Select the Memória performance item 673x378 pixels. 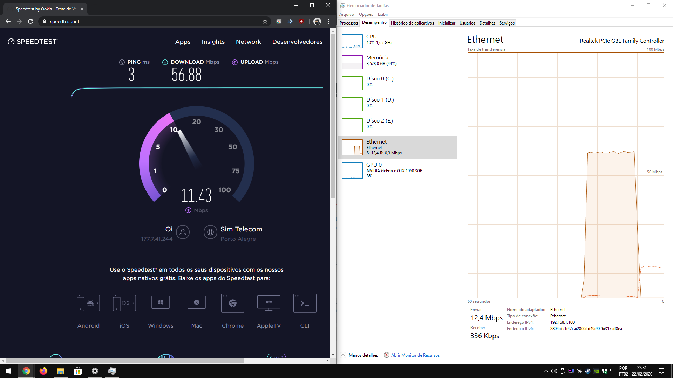(397, 62)
